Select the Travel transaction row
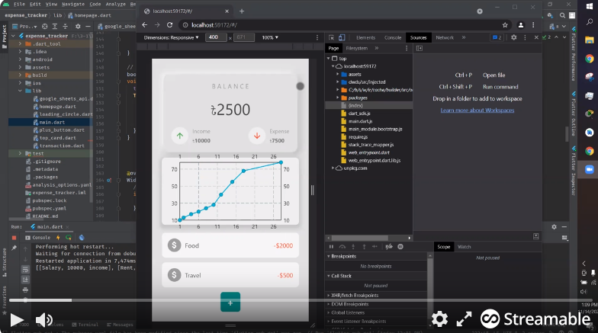598x333 pixels. (x=230, y=275)
